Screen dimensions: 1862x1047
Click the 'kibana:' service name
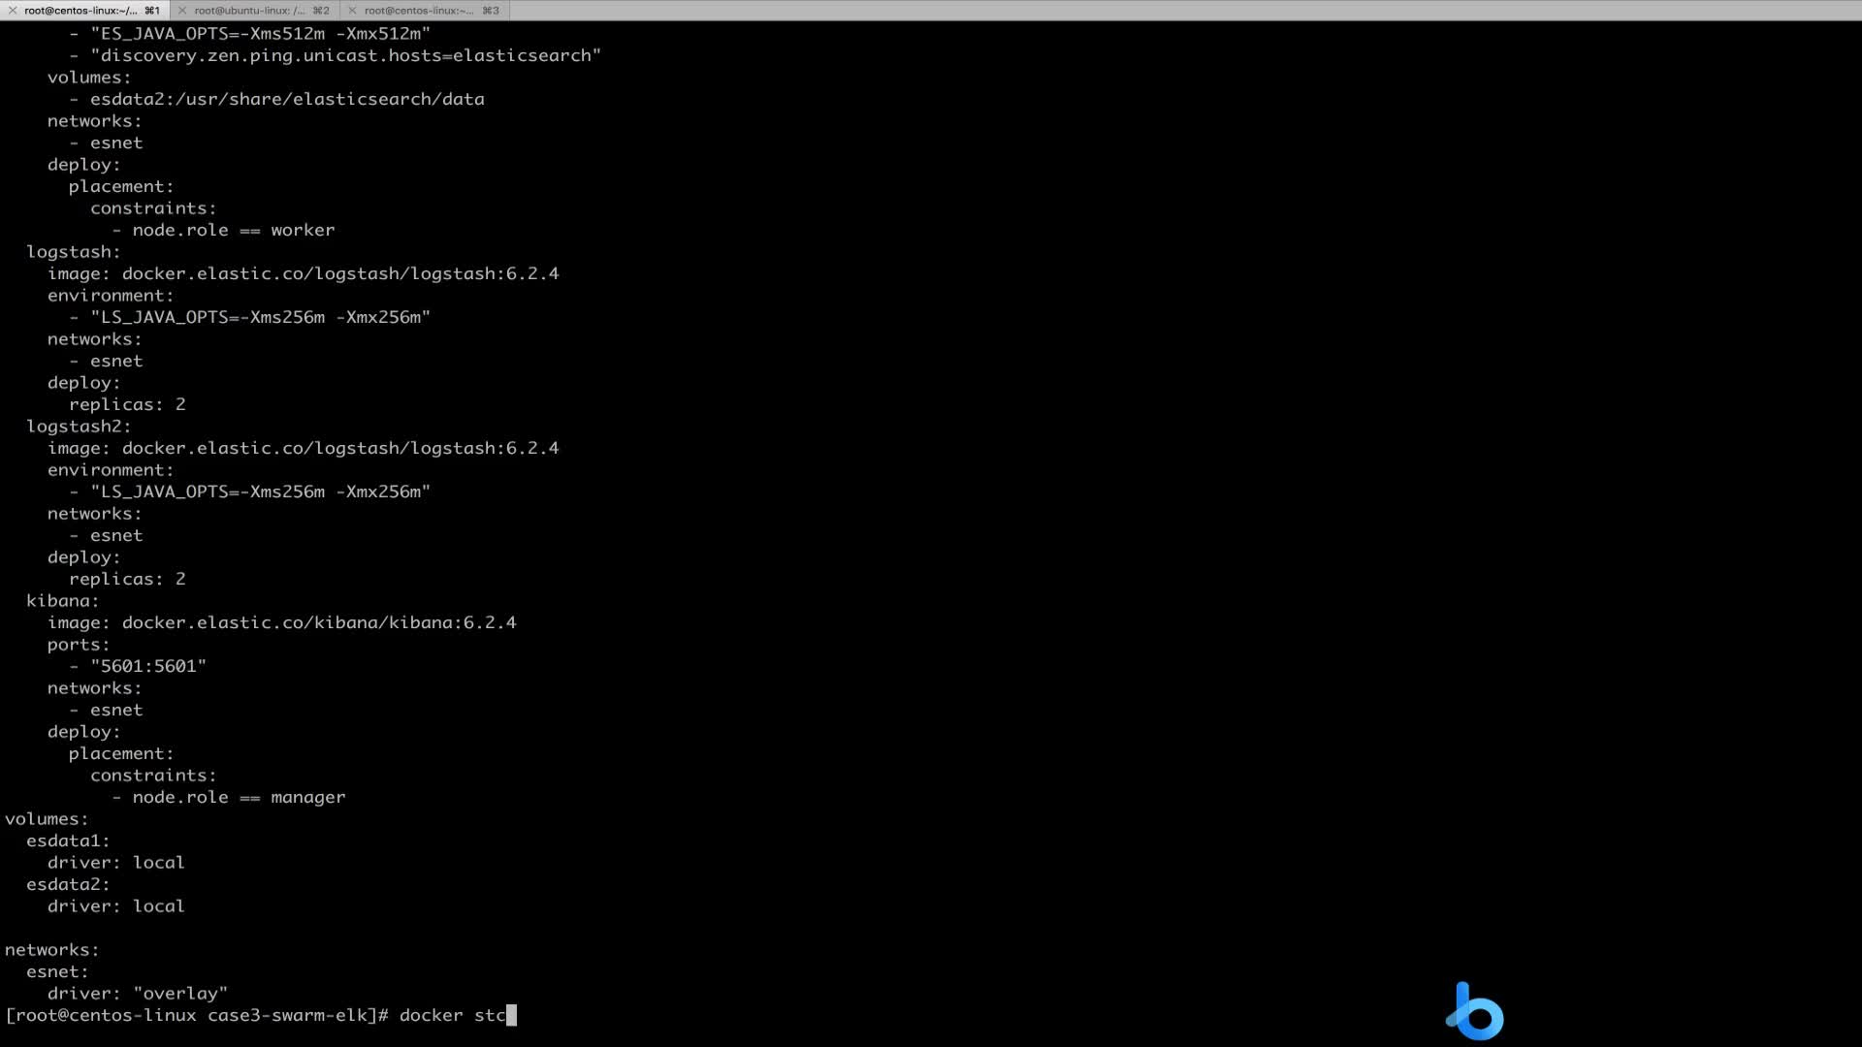tap(63, 601)
